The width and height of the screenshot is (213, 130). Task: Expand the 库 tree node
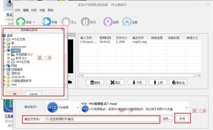tap(4, 43)
